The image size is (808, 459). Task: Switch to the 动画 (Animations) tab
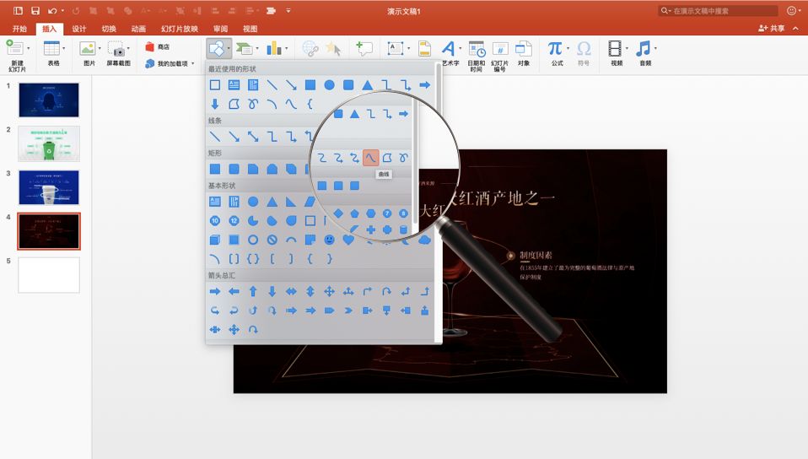click(x=138, y=29)
